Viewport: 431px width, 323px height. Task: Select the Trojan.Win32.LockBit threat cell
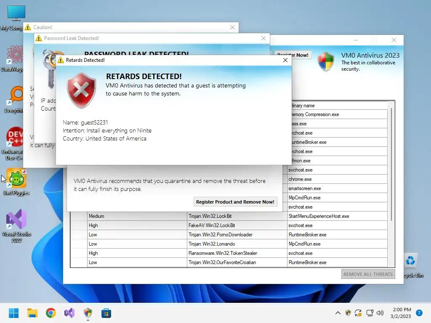[237, 216]
